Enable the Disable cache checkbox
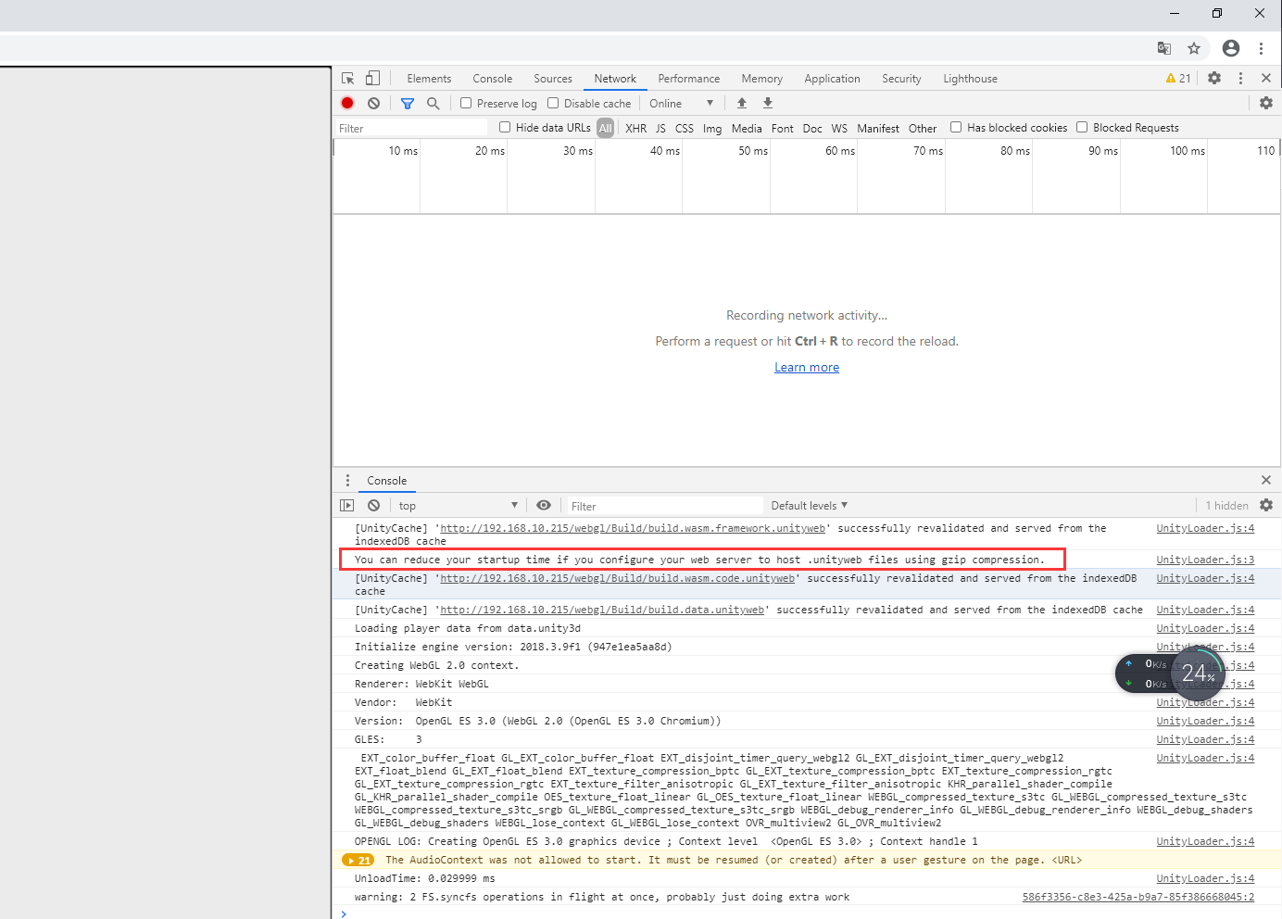This screenshot has height=919, width=1282. pyautogui.click(x=553, y=103)
